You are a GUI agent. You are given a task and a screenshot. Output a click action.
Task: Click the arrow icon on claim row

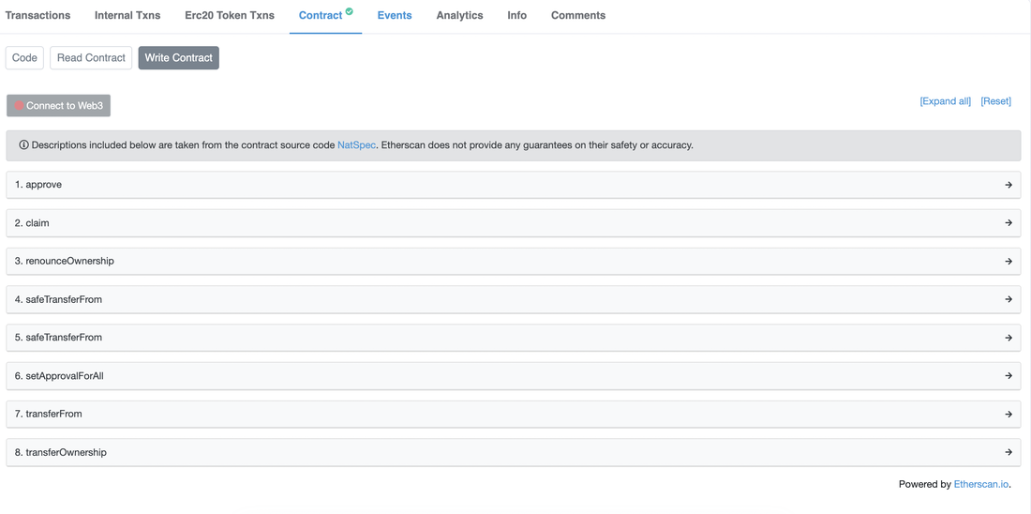[x=1008, y=223]
